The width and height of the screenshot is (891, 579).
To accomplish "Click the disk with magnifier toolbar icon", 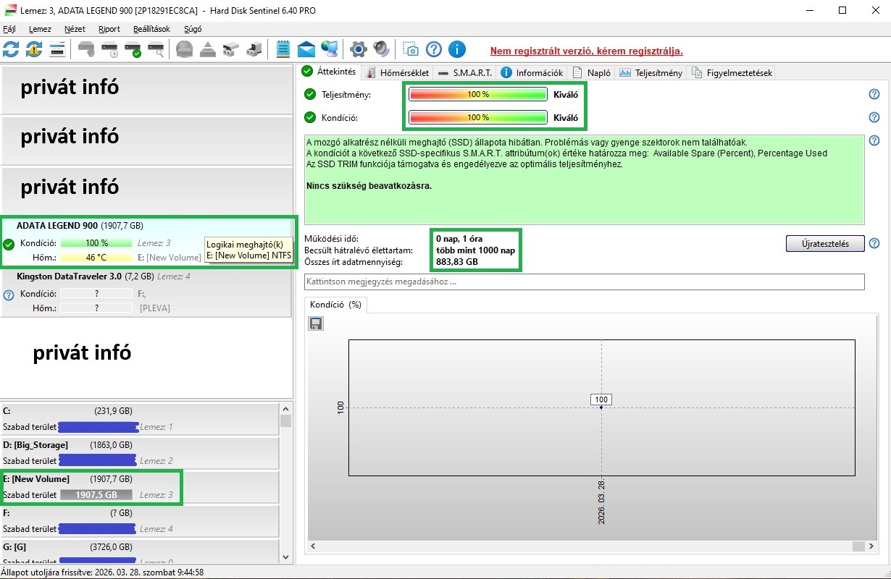I will pyautogui.click(x=156, y=49).
